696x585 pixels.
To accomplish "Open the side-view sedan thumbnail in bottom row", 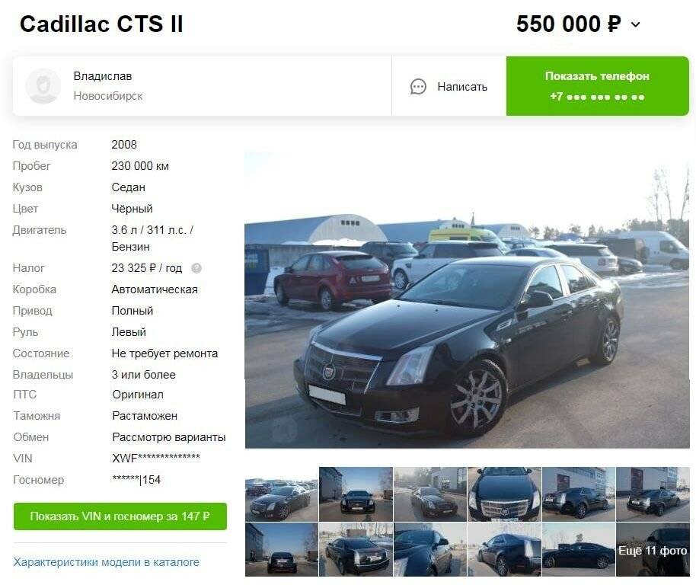I will click(x=579, y=550).
